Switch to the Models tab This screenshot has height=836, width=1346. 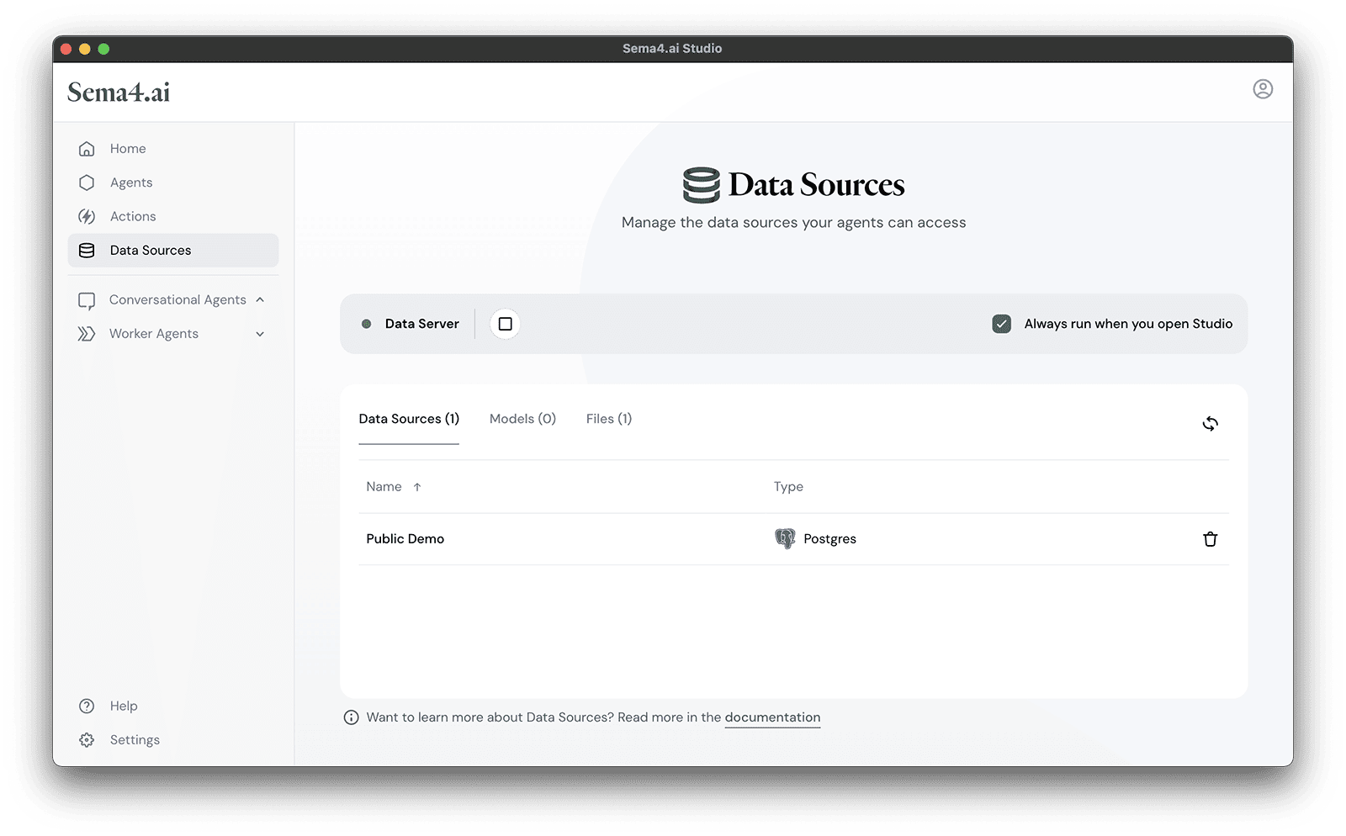pyautogui.click(x=522, y=418)
